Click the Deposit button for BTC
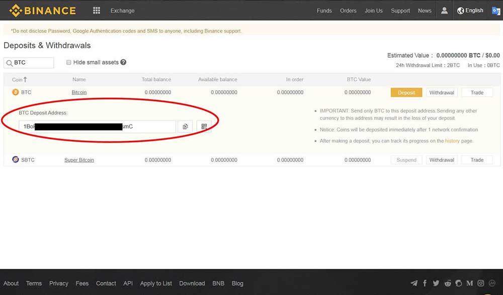This screenshot has width=503, height=295. pyautogui.click(x=406, y=92)
